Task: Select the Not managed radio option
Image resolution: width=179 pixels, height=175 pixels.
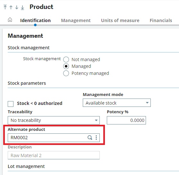Action: coord(66,60)
